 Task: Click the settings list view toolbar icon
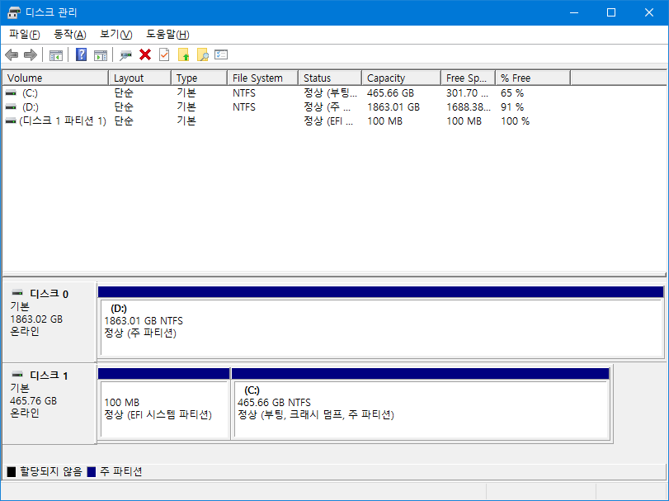(x=221, y=54)
